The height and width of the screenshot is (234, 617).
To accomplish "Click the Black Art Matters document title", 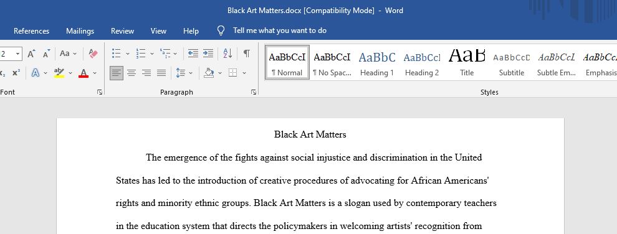I will pyautogui.click(x=310, y=134).
